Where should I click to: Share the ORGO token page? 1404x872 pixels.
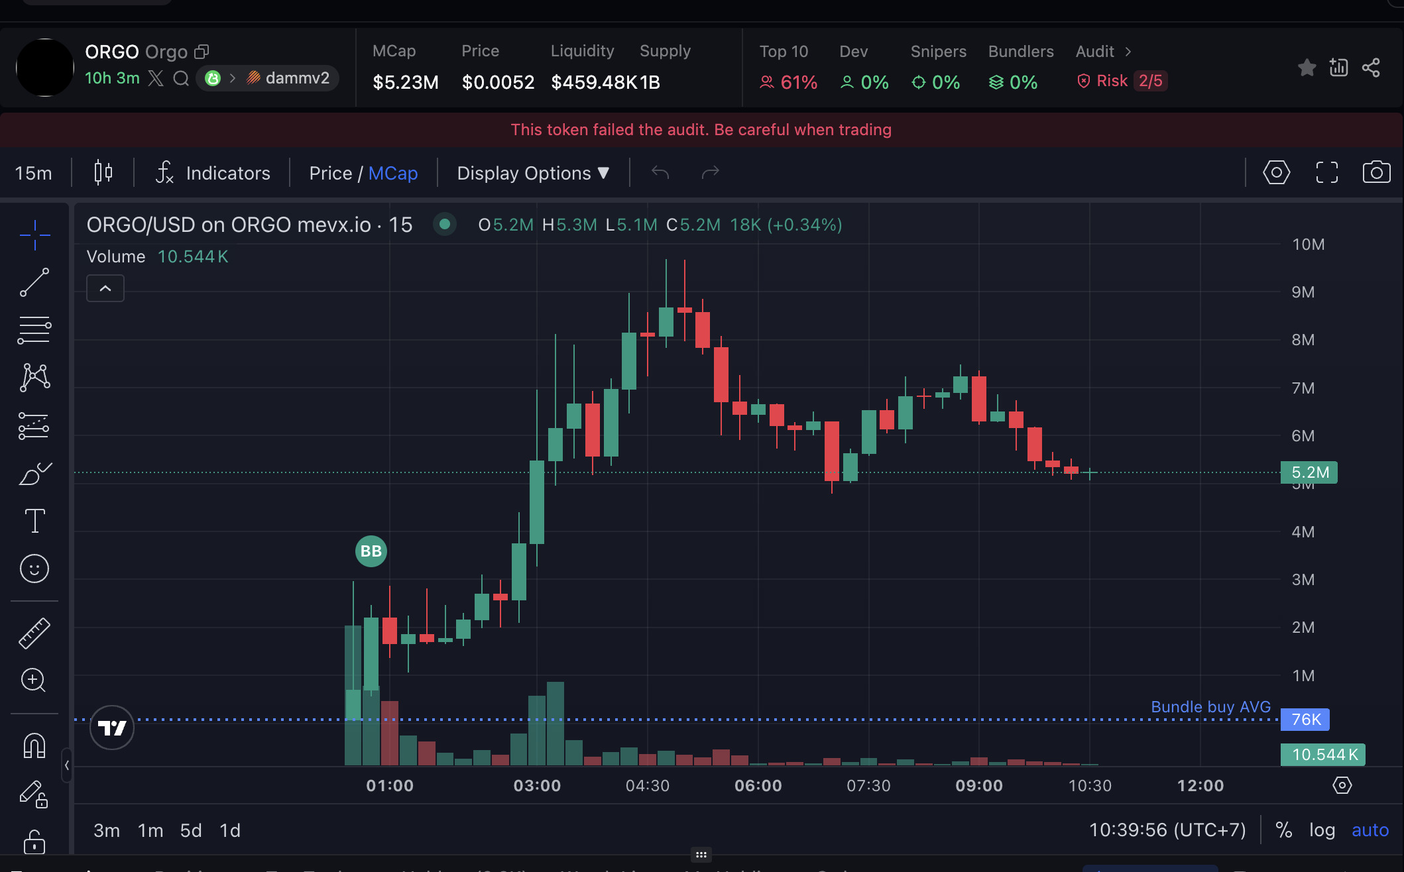click(1371, 68)
